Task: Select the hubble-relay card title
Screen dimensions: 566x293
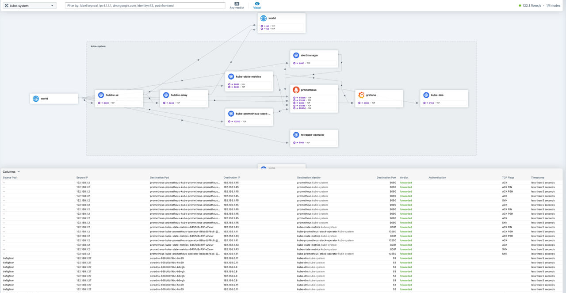Action: click(x=179, y=95)
